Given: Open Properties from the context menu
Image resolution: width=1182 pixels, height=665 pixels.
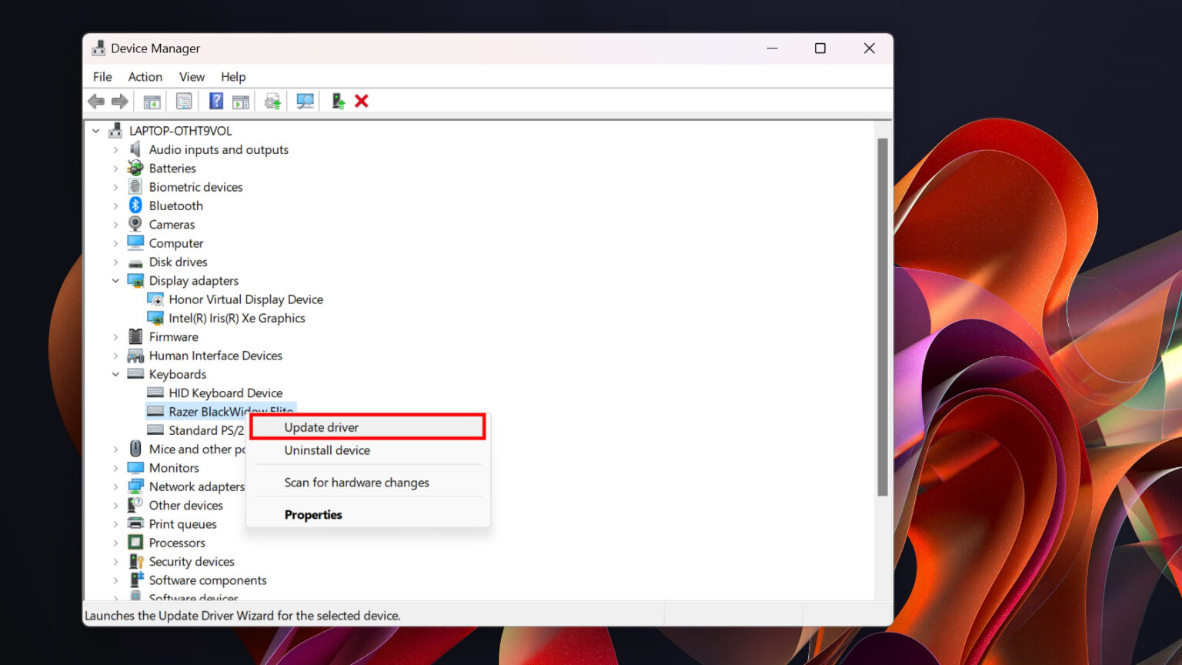Looking at the screenshot, I should [313, 514].
